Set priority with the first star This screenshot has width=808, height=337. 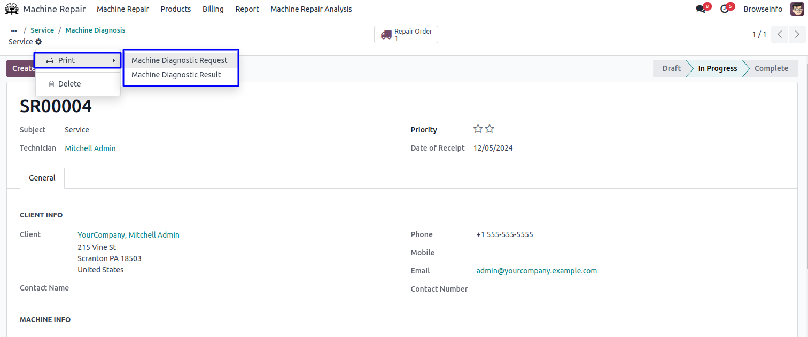(x=478, y=129)
